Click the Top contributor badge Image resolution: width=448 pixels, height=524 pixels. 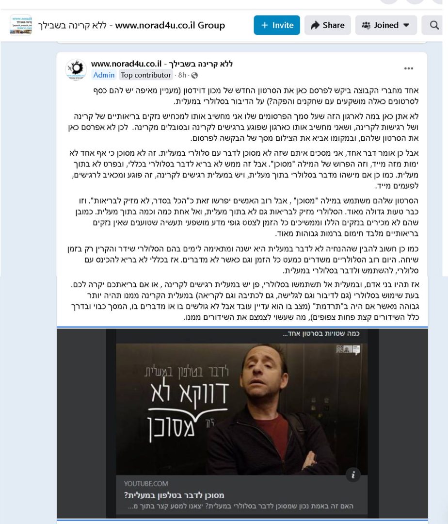(x=146, y=75)
